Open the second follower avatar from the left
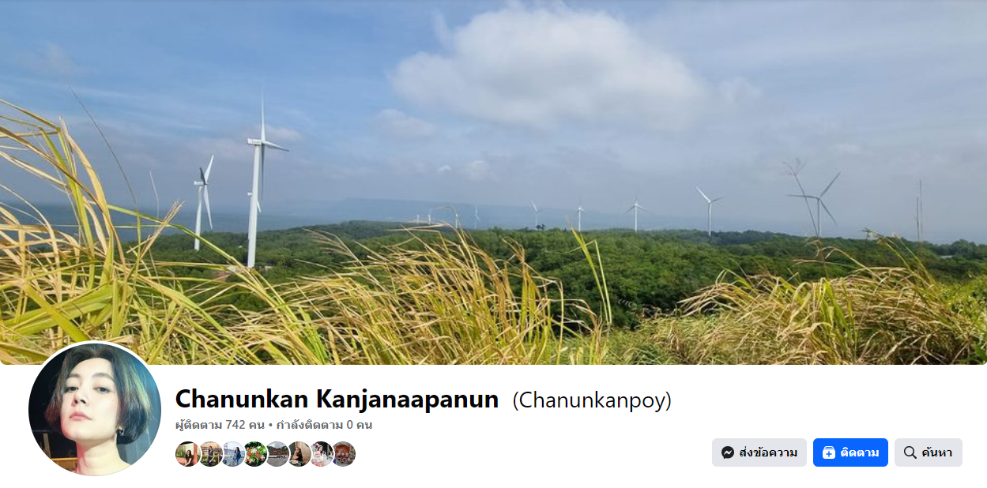 211,454
